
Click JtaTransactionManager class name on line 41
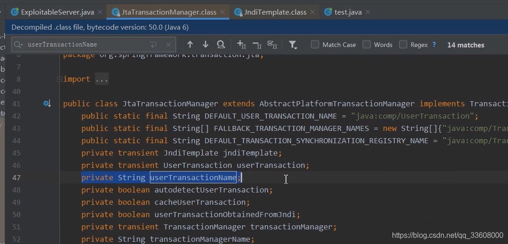point(170,104)
